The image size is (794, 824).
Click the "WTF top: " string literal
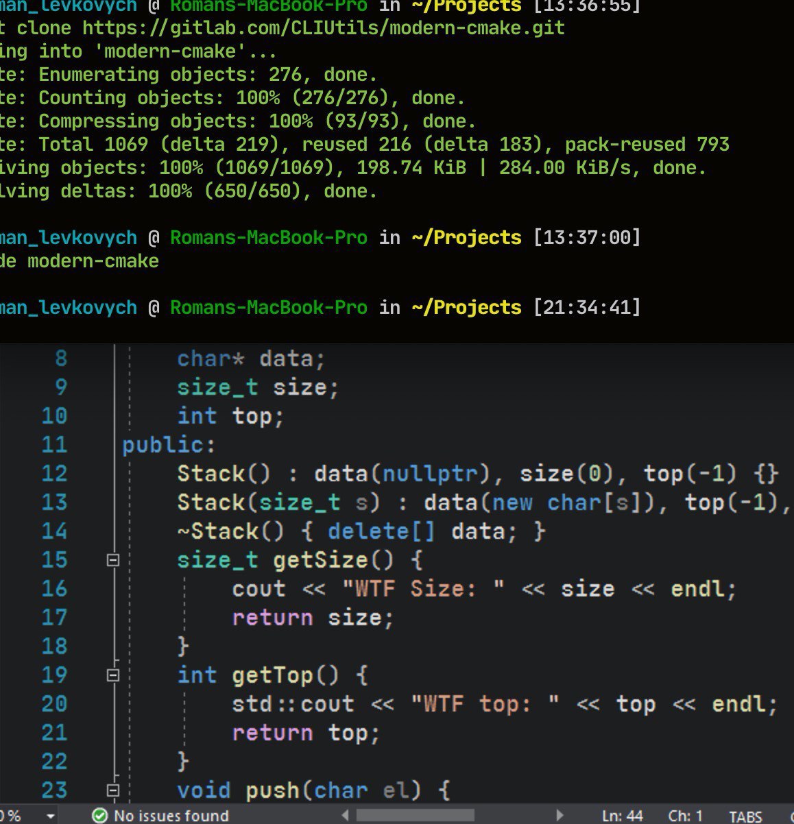tap(485, 704)
